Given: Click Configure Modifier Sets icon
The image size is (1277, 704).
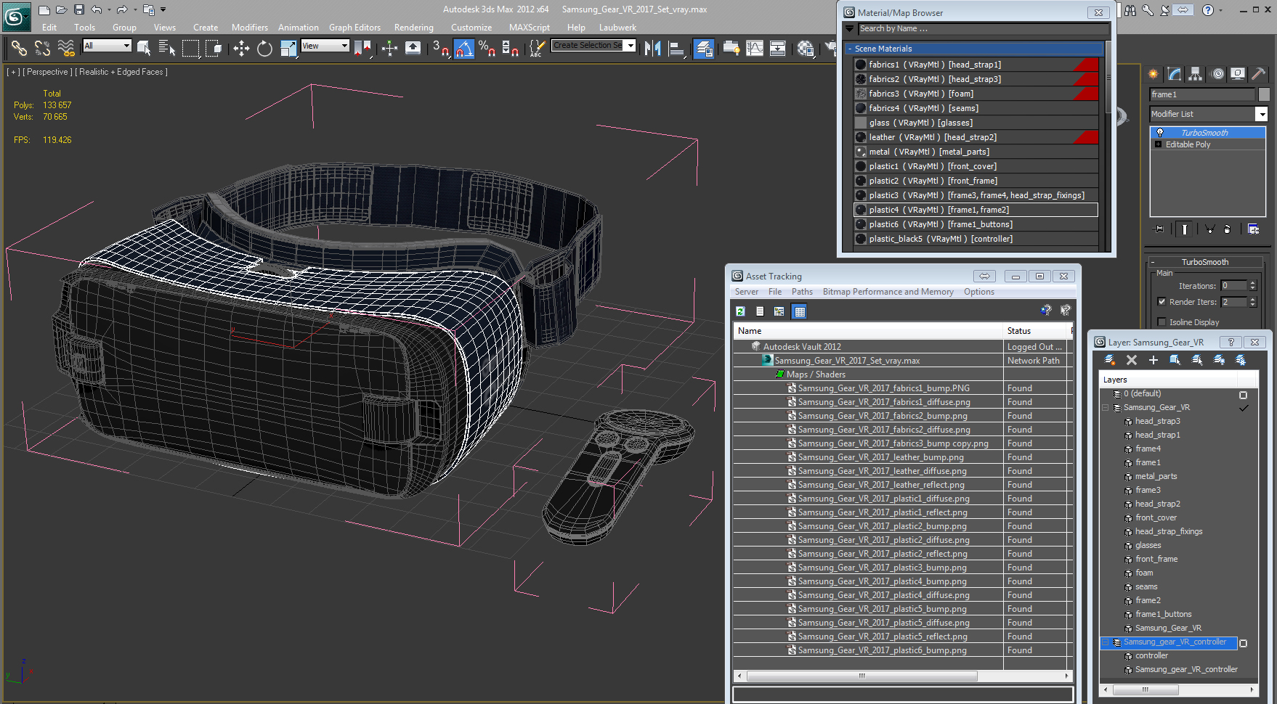Looking at the screenshot, I should tap(1254, 229).
